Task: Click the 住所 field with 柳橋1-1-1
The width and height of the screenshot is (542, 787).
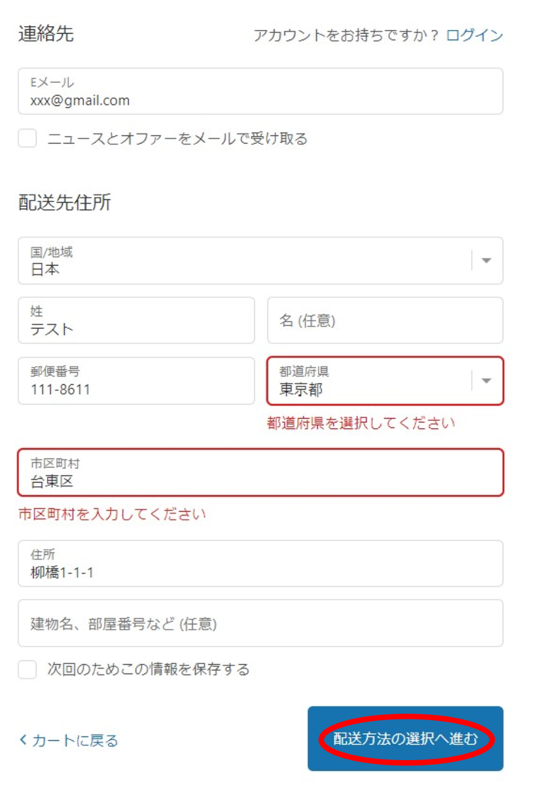Action: tap(261, 563)
